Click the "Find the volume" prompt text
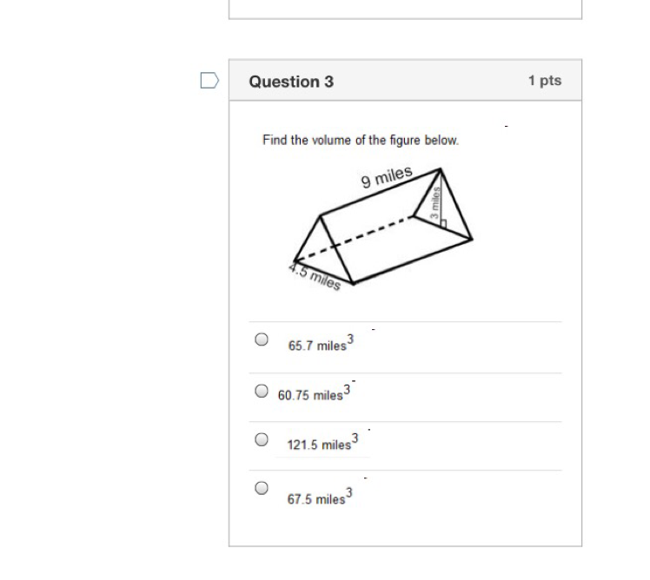Viewport: 650px width, 580px height. click(x=361, y=140)
